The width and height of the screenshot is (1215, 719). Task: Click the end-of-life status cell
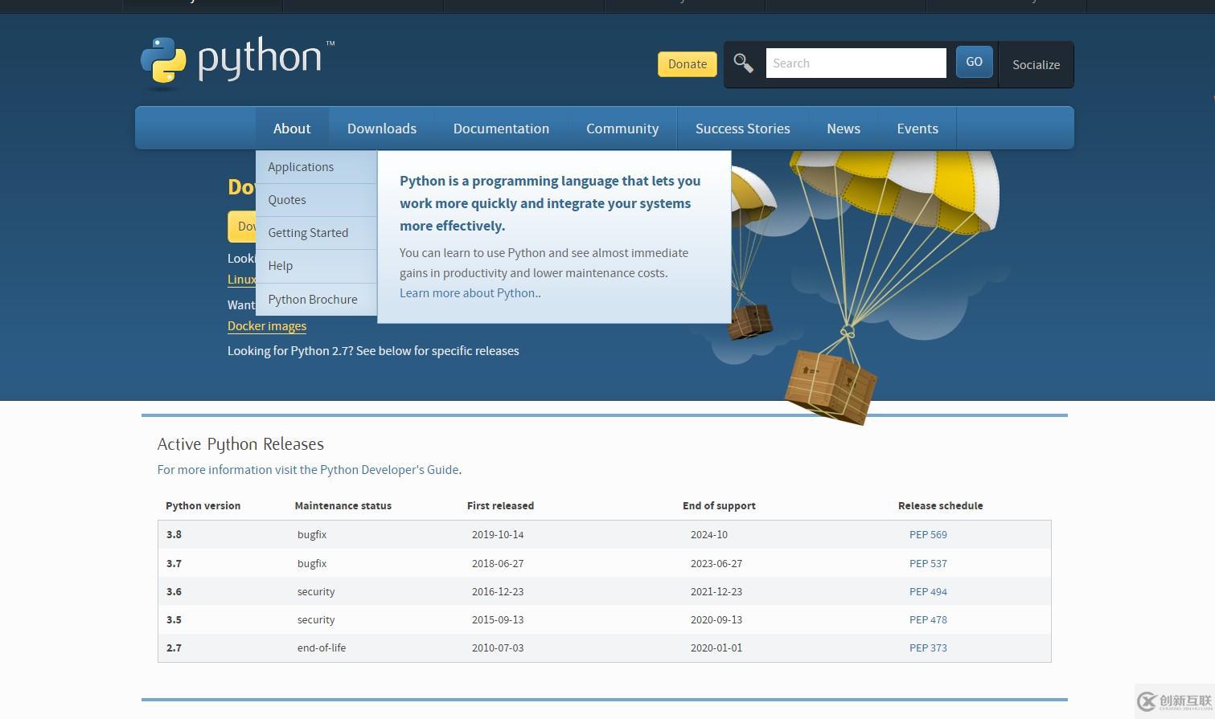coord(322,648)
